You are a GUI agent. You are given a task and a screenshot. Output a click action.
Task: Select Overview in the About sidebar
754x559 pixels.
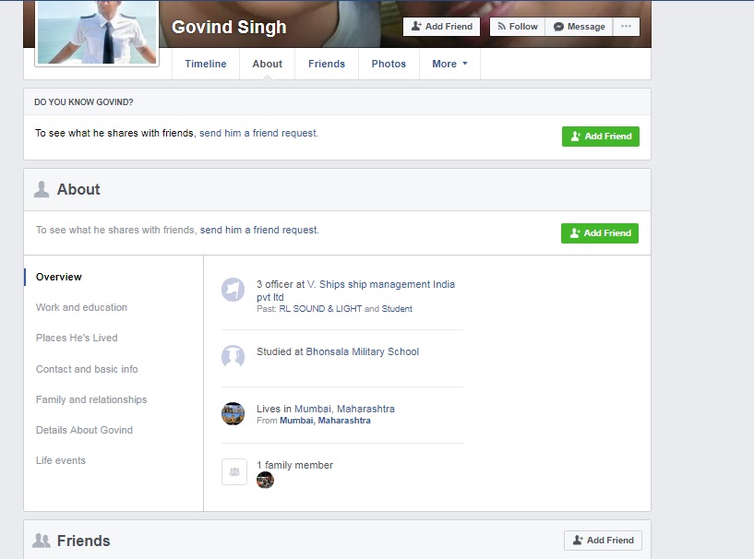pos(59,277)
